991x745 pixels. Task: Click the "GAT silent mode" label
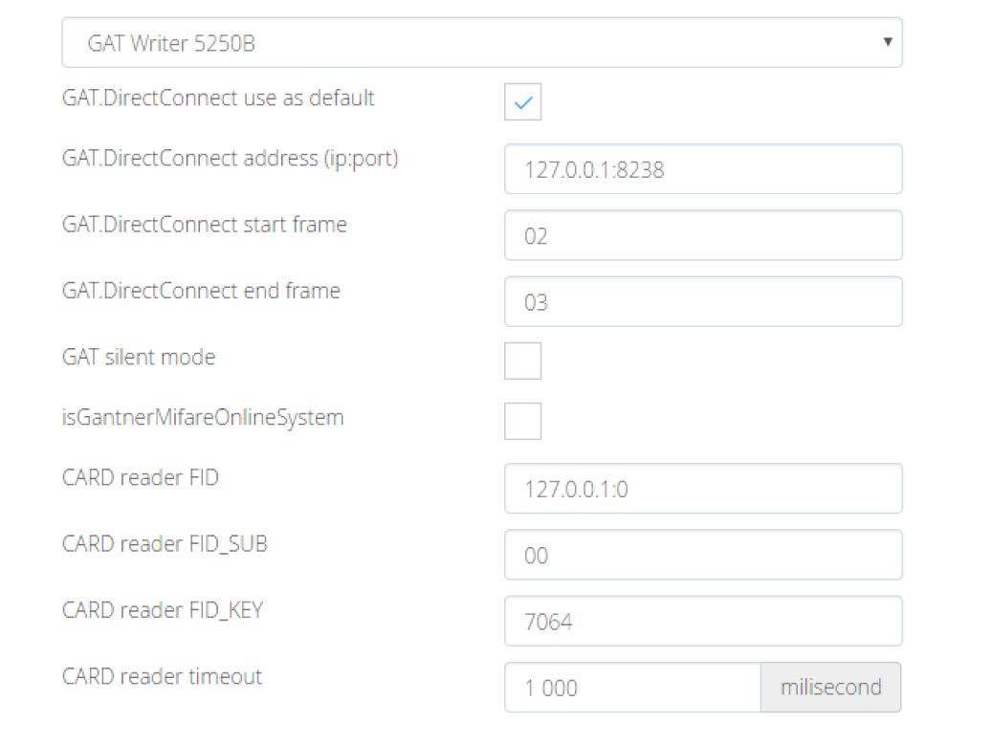tap(139, 358)
